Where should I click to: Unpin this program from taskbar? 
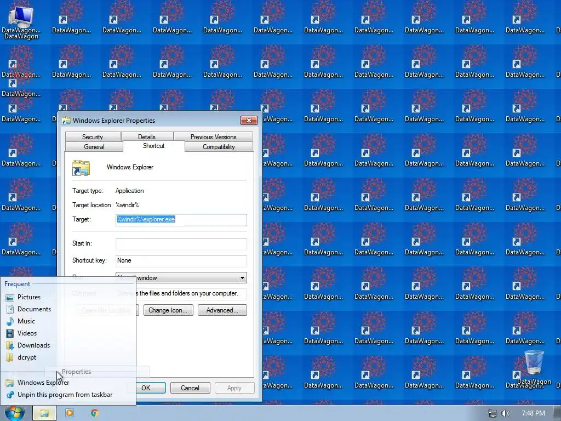[x=65, y=395]
